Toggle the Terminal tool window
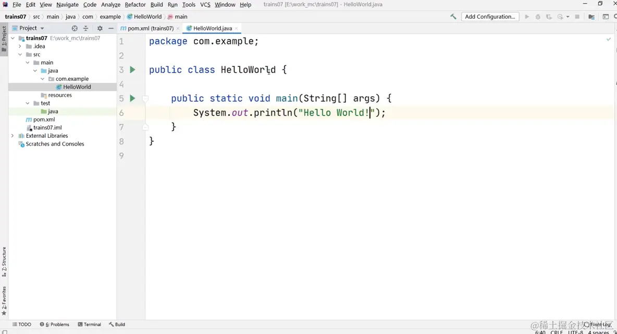The image size is (617, 334). 89,325
